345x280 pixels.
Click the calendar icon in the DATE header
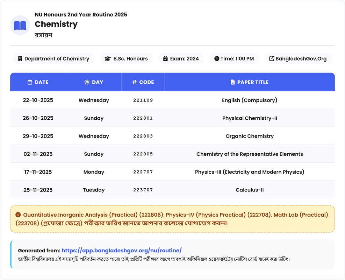[30, 82]
